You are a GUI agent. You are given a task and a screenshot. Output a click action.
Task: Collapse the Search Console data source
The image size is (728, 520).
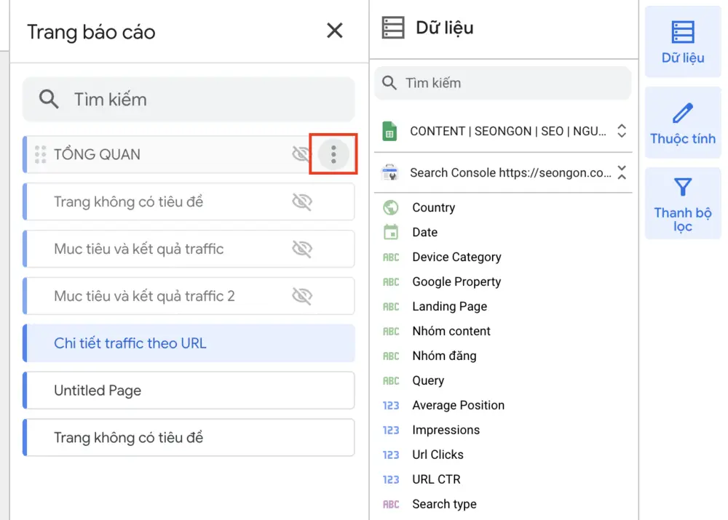[x=622, y=172]
